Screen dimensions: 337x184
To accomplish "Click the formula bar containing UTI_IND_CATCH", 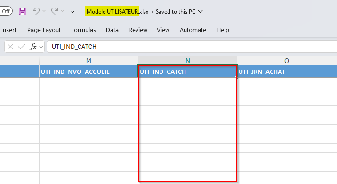I will click(x=192, y=47).
